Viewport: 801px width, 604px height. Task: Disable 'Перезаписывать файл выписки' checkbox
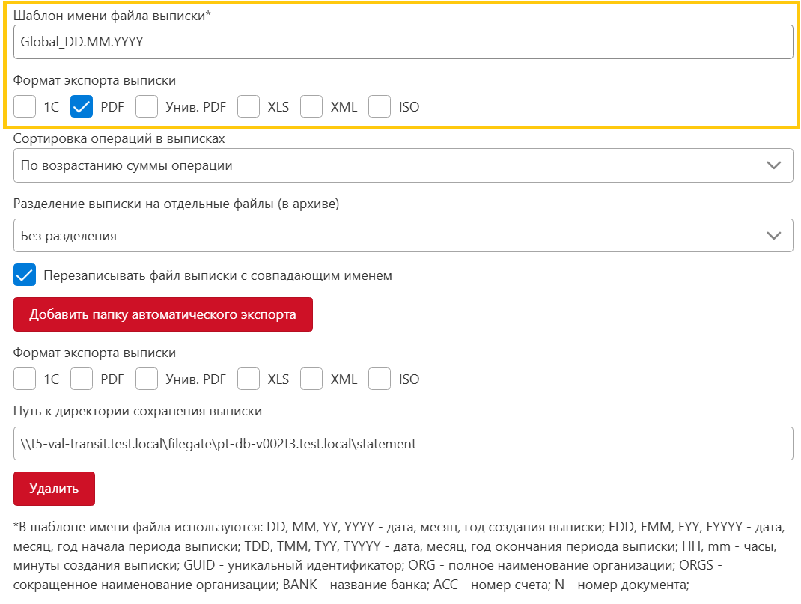tap(25, 275)
